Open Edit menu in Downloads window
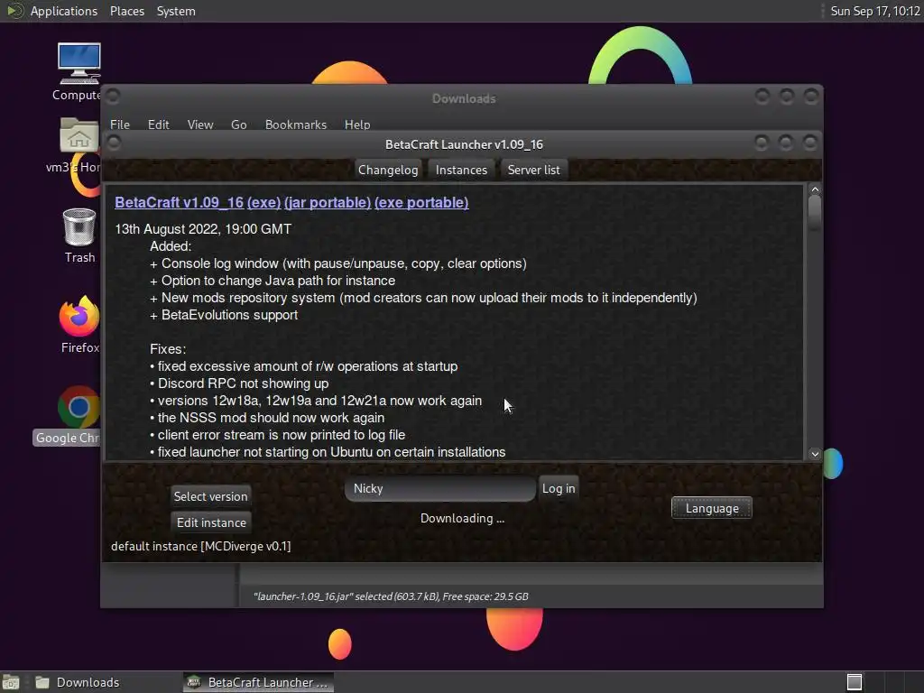Screen dimensions: 924x693 click(158, 125)
